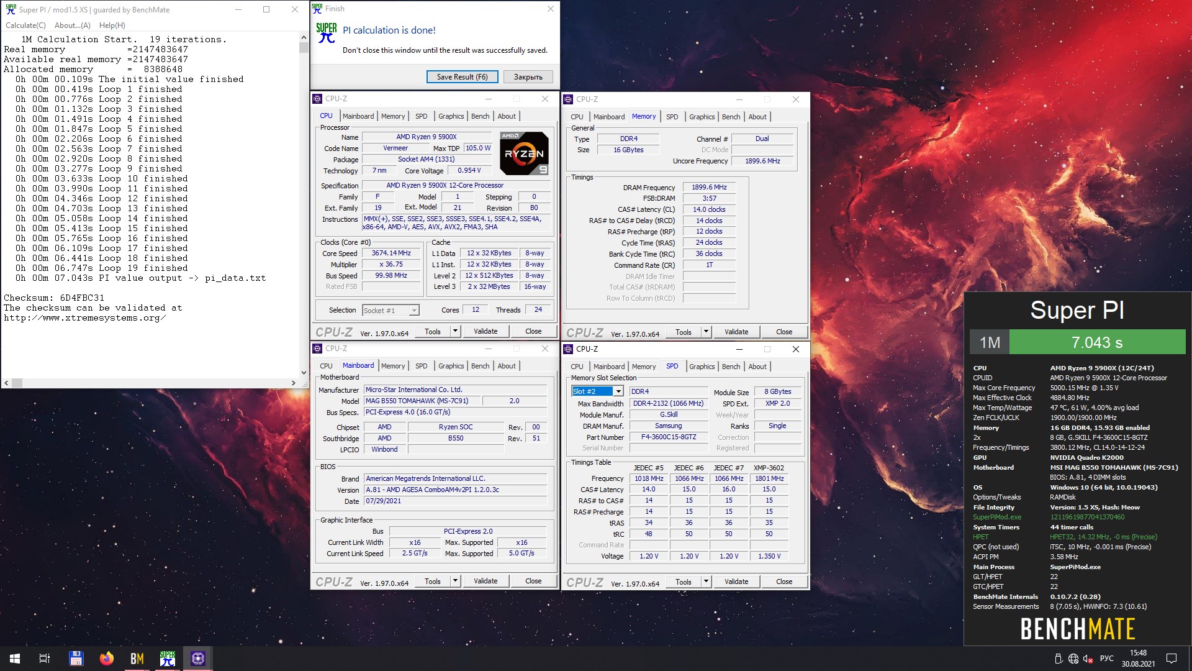This screenshot has height=671, width=1192.
Task: Click Закрыть button in Finish dialog
Action: [x=528, y=77]
